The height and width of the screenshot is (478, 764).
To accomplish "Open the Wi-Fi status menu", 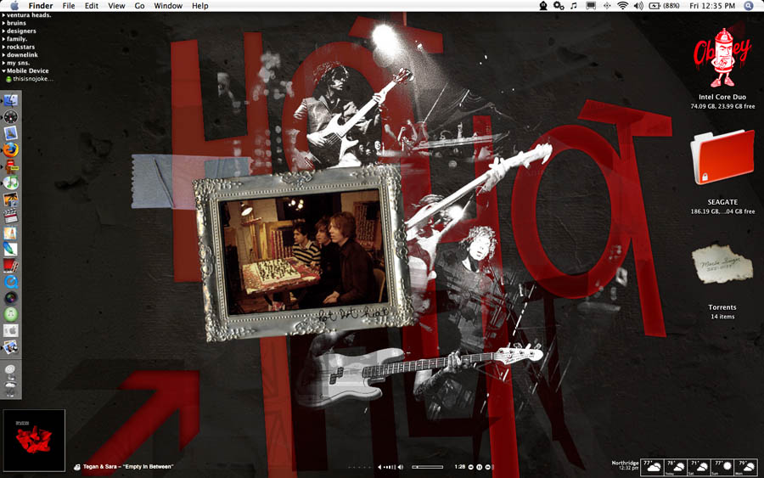I will [622, 6].
